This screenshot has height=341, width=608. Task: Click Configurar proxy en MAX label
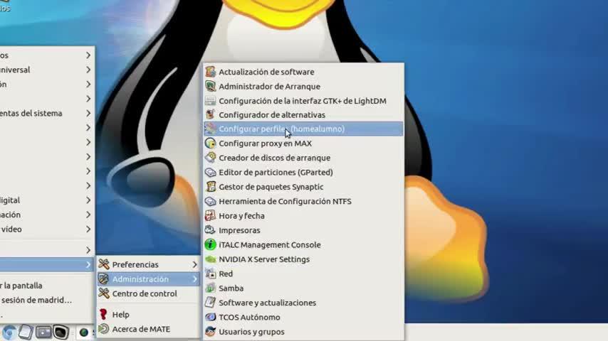tap(266, 144)
